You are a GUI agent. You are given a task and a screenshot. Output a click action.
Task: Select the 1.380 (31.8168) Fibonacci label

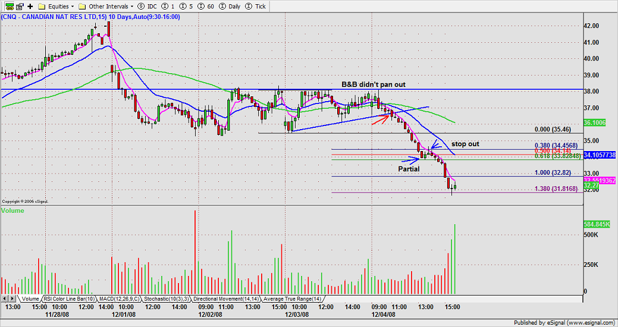(x=556, y=189)
